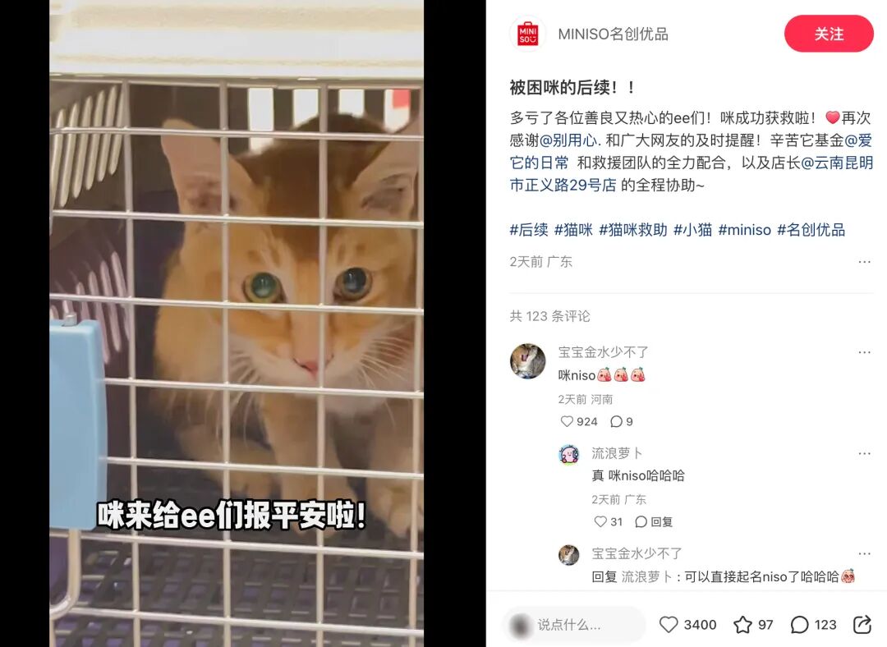The width and height of the screenshot is (887, 647).
Task: Open comments via 123 bubble icon
Action: coord(799,624)
